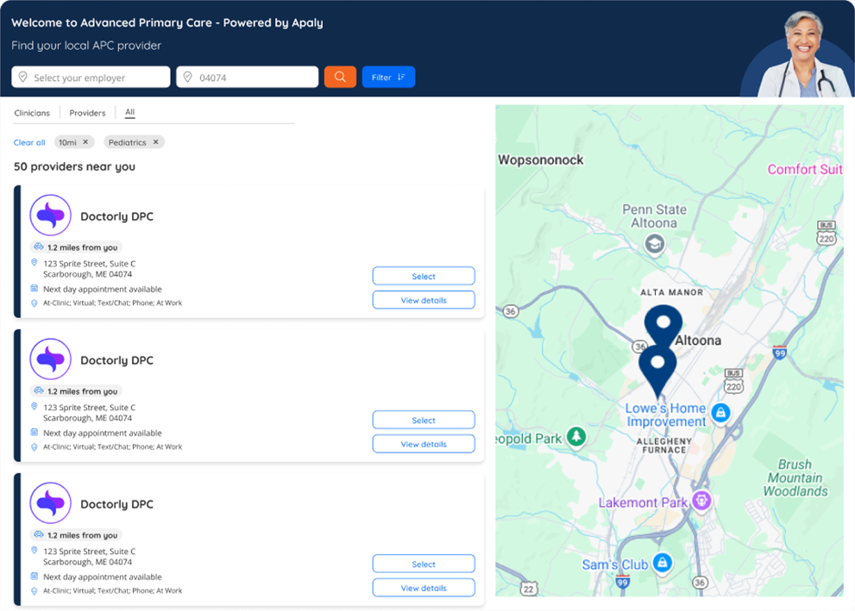Image resolution: width=855 pixels, height=611 pixels.
Task: Open the Select your employer field
Action: (x=91, y=78)
